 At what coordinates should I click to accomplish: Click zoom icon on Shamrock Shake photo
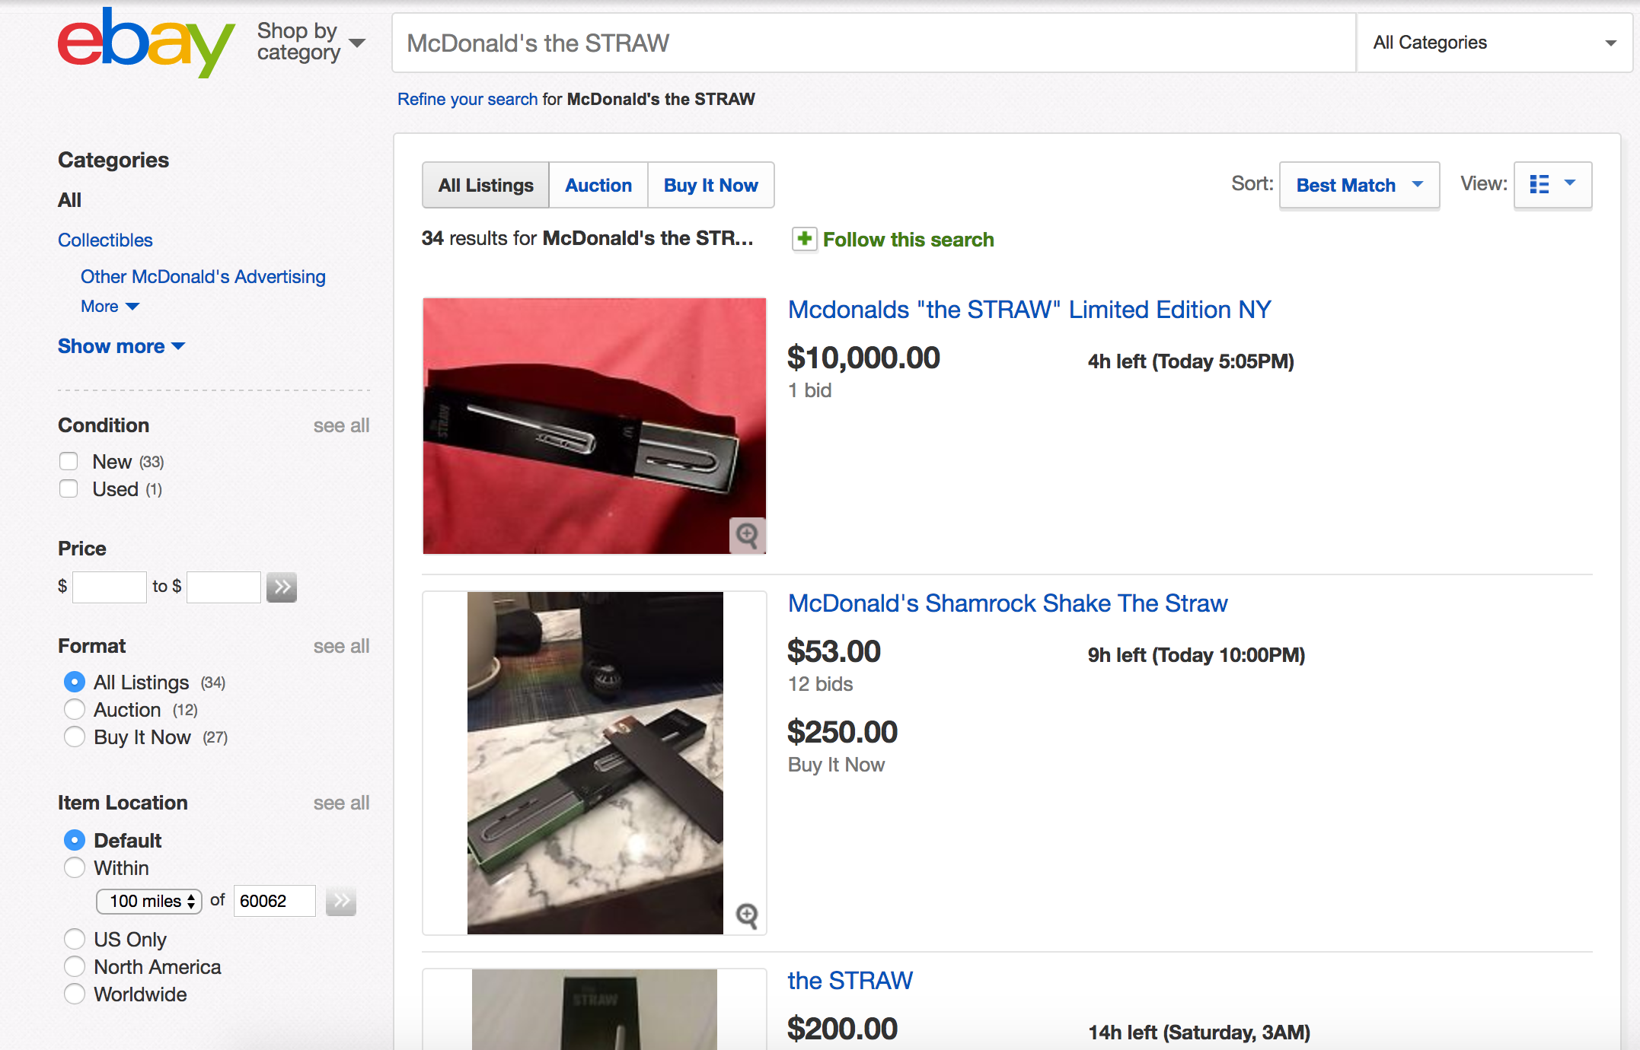747,915
